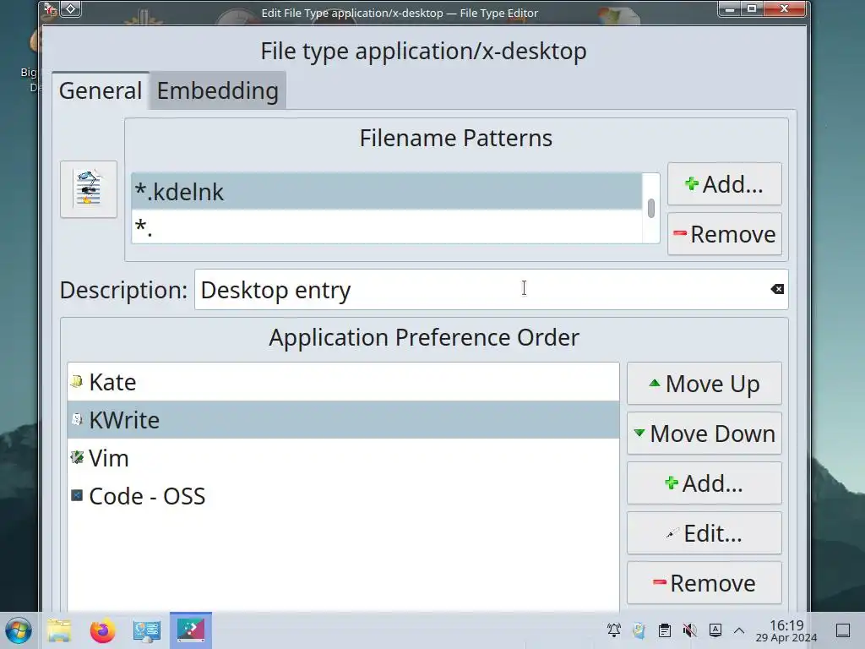Open the file manager from taskbar
The width and height of the screenshot is (865, 649).
pos(59,630)
